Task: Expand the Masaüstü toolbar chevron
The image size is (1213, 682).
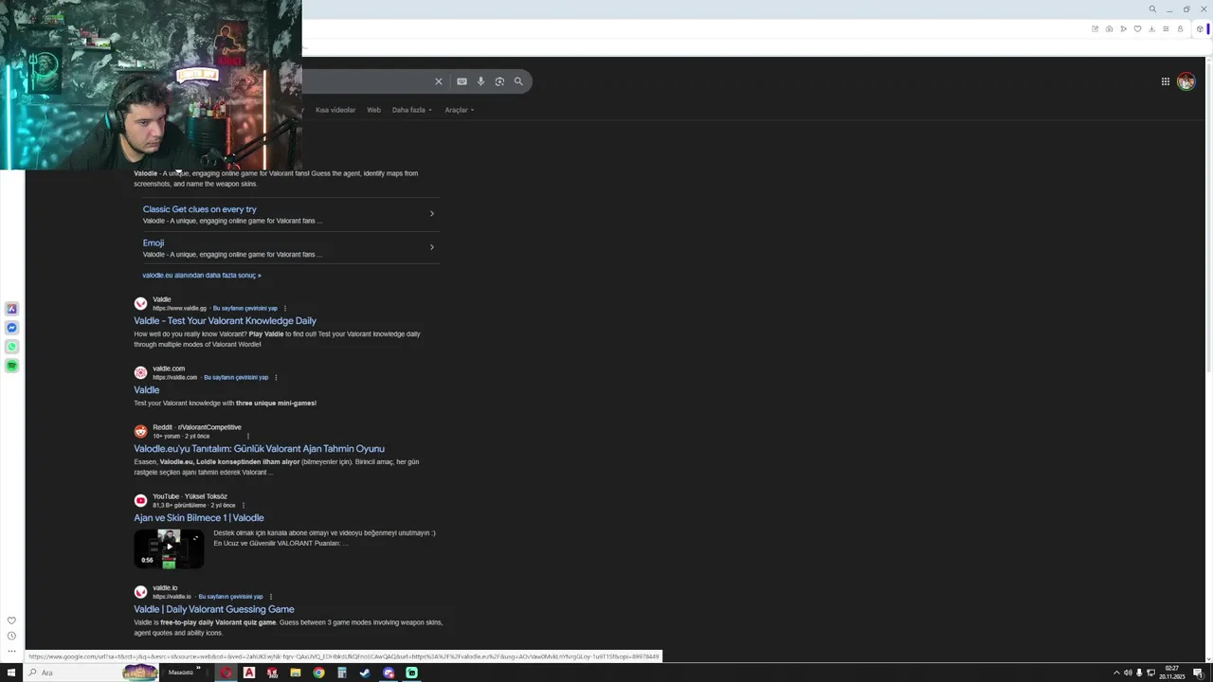Action: coord(198,669)
